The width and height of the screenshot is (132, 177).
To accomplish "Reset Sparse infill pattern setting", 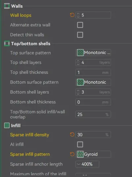I will (72, 154).
